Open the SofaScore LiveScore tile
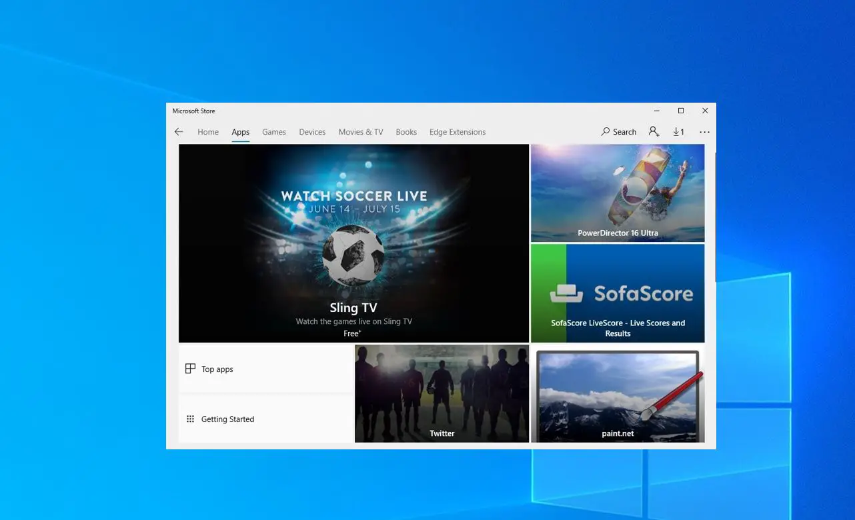This screenshot has height=520, width=855. (x=618, y=293)
